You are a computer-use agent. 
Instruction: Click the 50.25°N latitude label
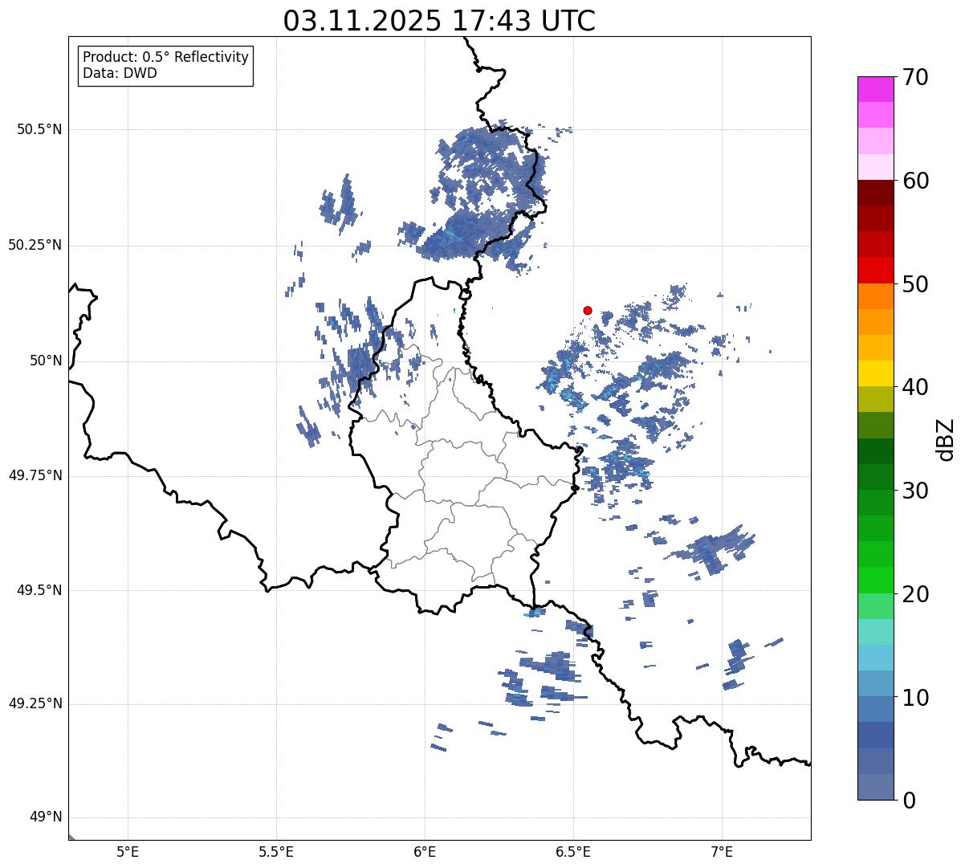point(35,245)
